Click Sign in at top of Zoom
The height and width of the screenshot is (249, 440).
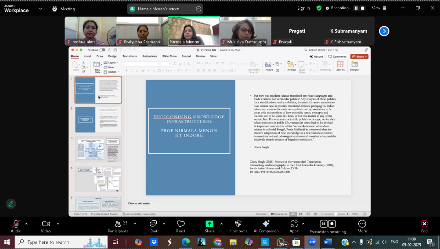(x=303, y=8)
